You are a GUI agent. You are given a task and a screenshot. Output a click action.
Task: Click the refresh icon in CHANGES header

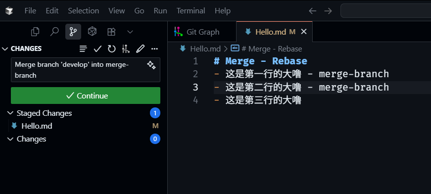pyautogui.click(x=112, y=49)
